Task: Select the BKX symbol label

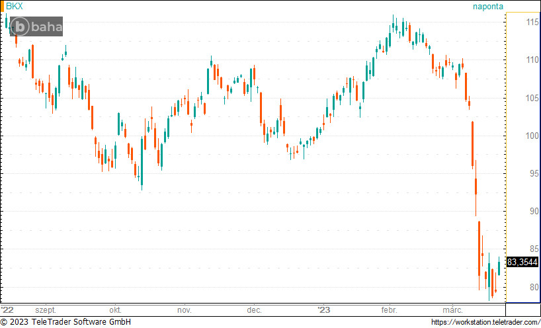Action: [x=14, y=7]
